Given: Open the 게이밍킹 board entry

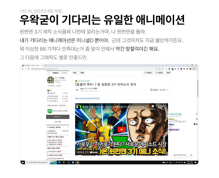Looking at the screenshot, I should (54, 151).
